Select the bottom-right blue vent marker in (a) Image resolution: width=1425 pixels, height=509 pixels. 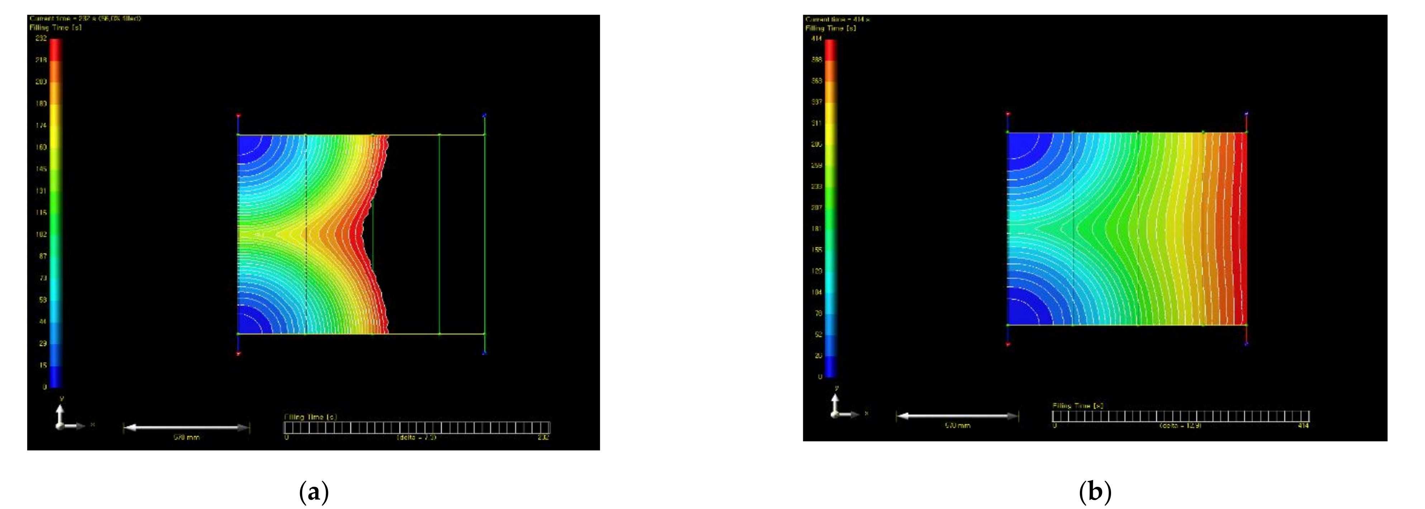(x=484, y=352)
